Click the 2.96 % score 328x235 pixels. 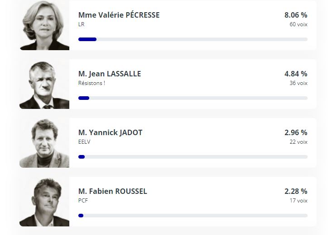[296, 132]
